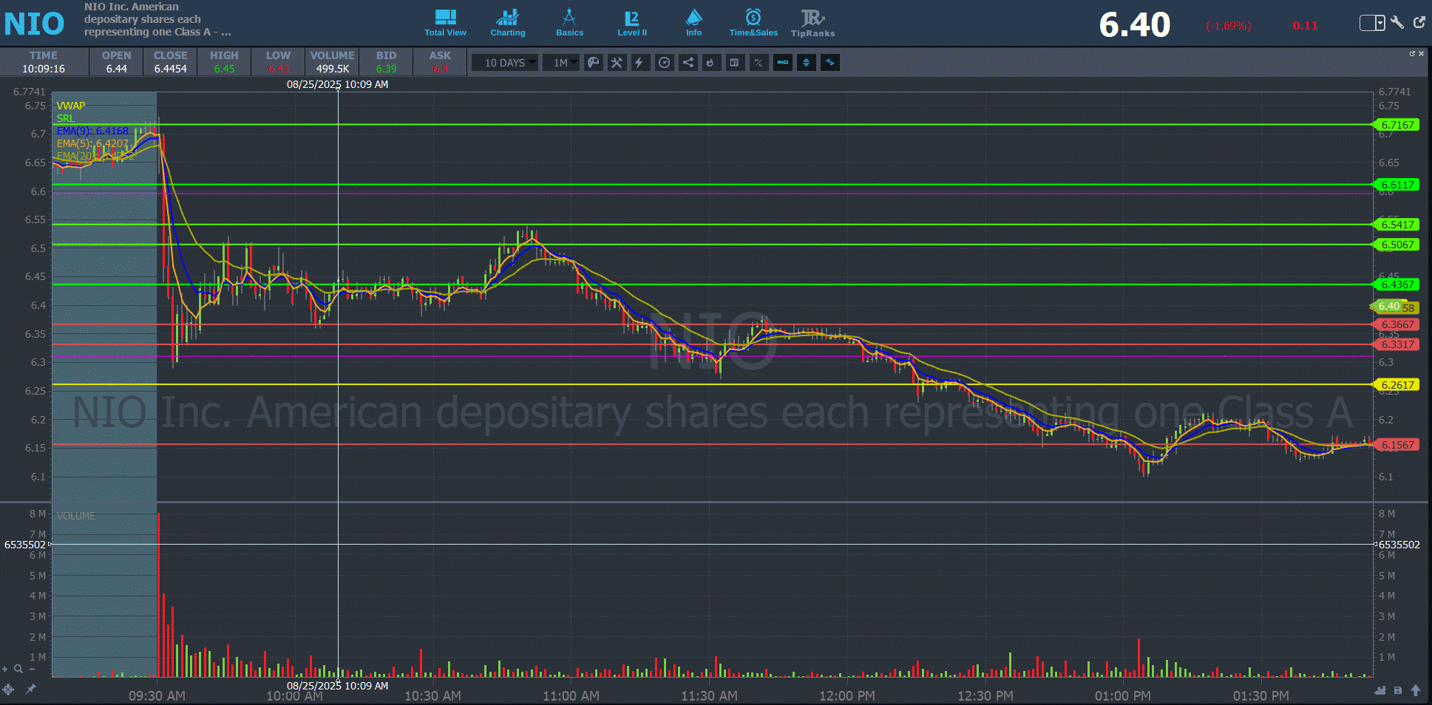Open chart tools (wrench and hammer) icon

pos(617,63)
